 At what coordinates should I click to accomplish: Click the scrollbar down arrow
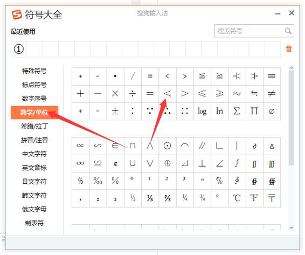point(291,228)
